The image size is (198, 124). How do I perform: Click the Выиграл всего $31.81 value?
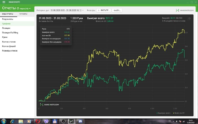(109, 18)
